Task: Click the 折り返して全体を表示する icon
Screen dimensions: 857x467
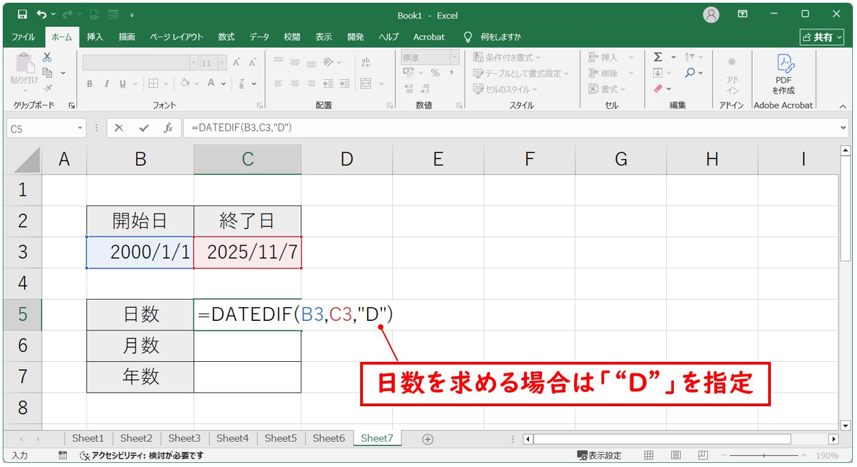Action: coord(366,61)
